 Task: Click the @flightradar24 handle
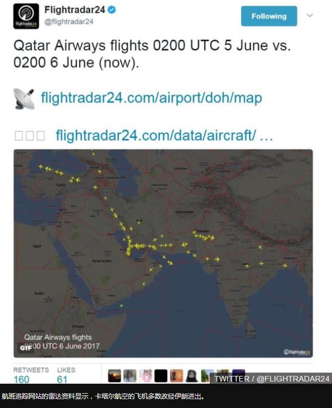(x=69, y=22)
